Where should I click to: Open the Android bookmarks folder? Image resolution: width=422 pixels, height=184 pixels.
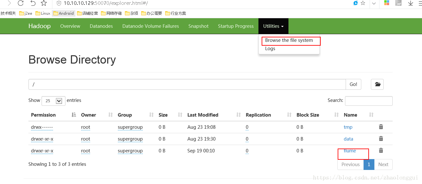64,13
